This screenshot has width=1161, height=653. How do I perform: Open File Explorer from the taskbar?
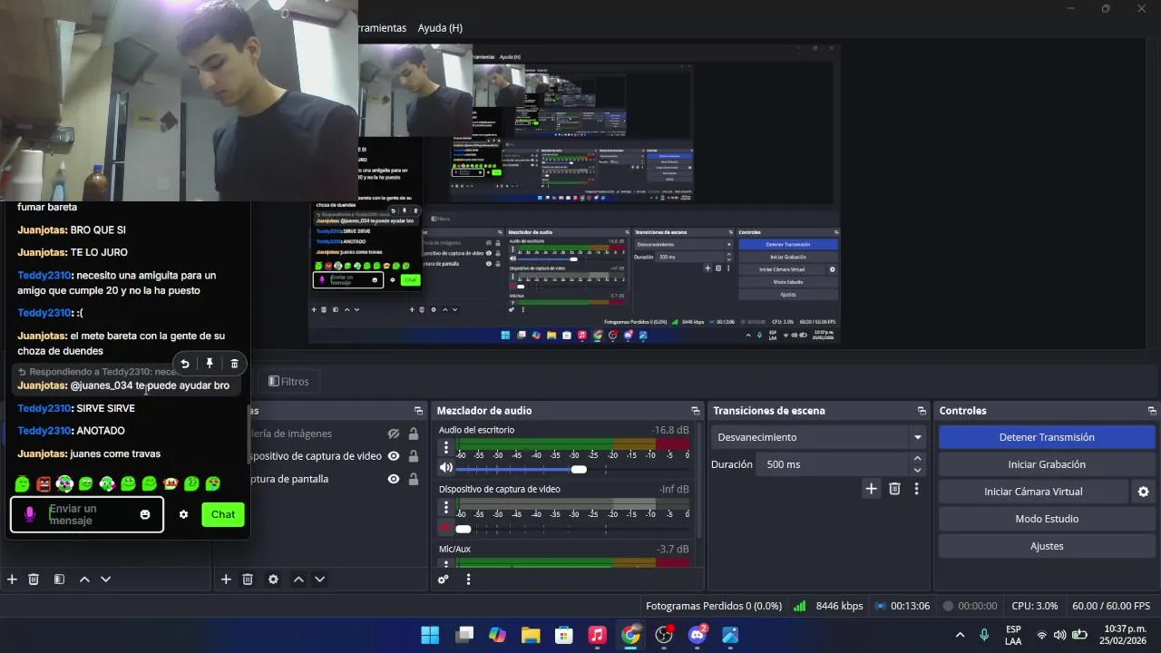(530, 635)
